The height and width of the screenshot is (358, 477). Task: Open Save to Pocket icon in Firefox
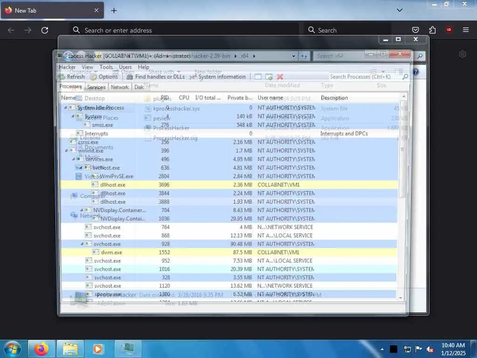coord(415,30)
